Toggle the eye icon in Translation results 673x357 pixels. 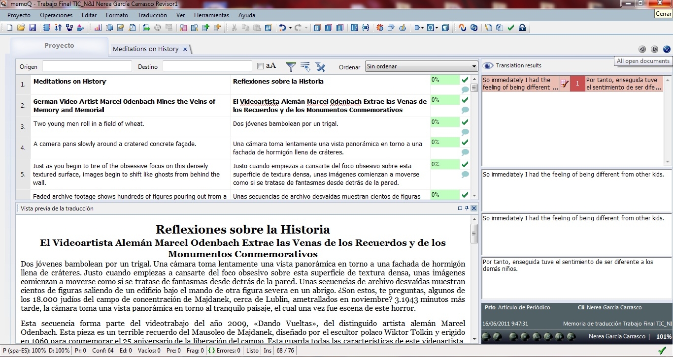pyautogui.click(x=488, y=65)
